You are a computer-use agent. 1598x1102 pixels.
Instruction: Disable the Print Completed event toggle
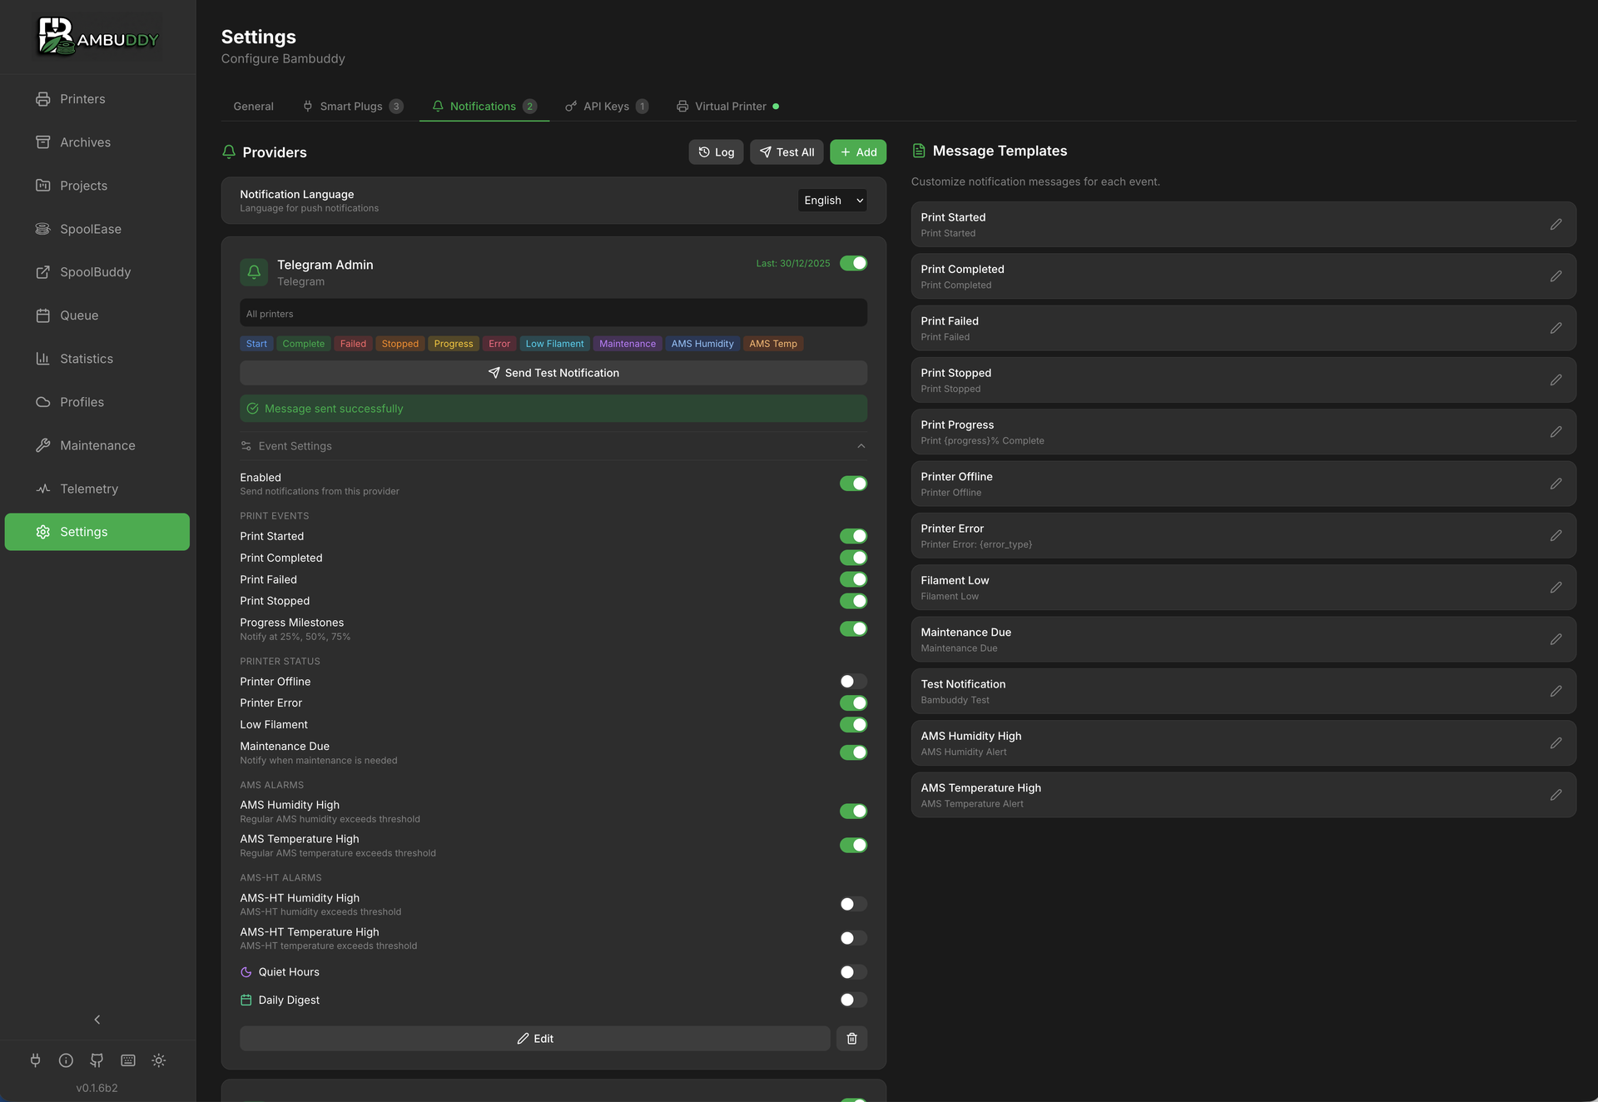coord(853,558)
